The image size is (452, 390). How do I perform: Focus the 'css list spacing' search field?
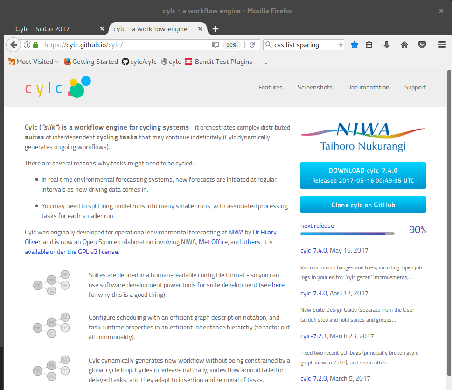[x=304, y=45]
